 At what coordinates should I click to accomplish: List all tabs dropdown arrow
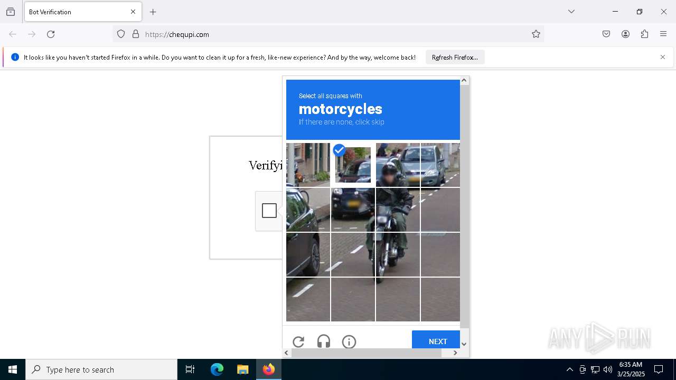(x=571, y=12)
